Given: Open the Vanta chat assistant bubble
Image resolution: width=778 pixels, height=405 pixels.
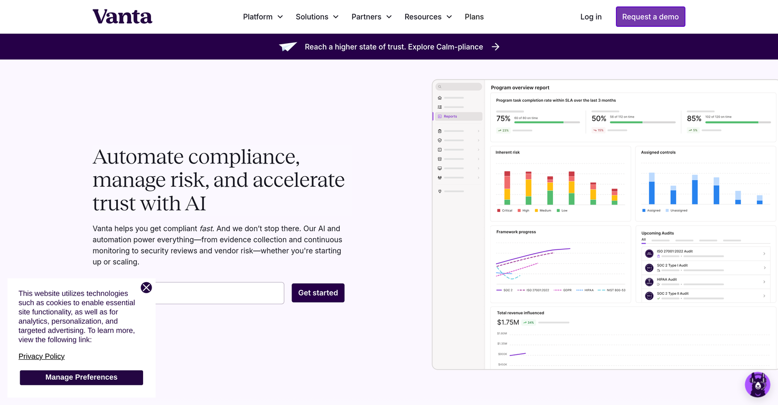Looking at the screenshot, I should [x=757, y=384].
